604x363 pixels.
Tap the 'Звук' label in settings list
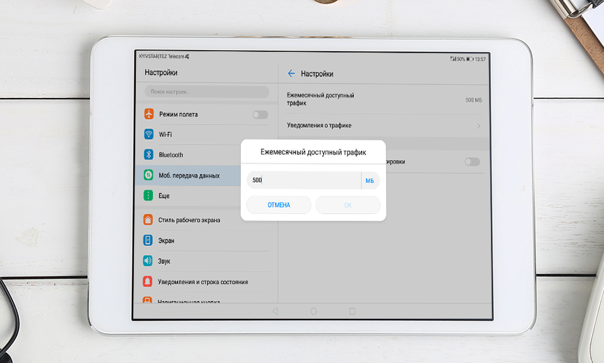tap(164, 261)
